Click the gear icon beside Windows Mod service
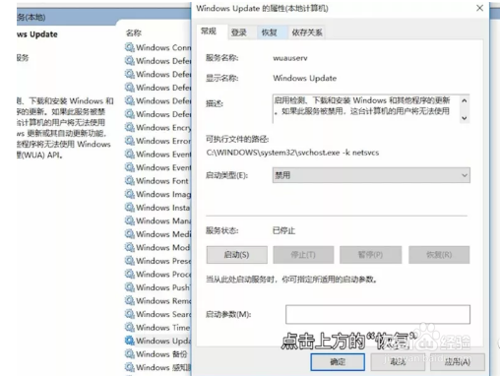 click(x=130, y=247)
